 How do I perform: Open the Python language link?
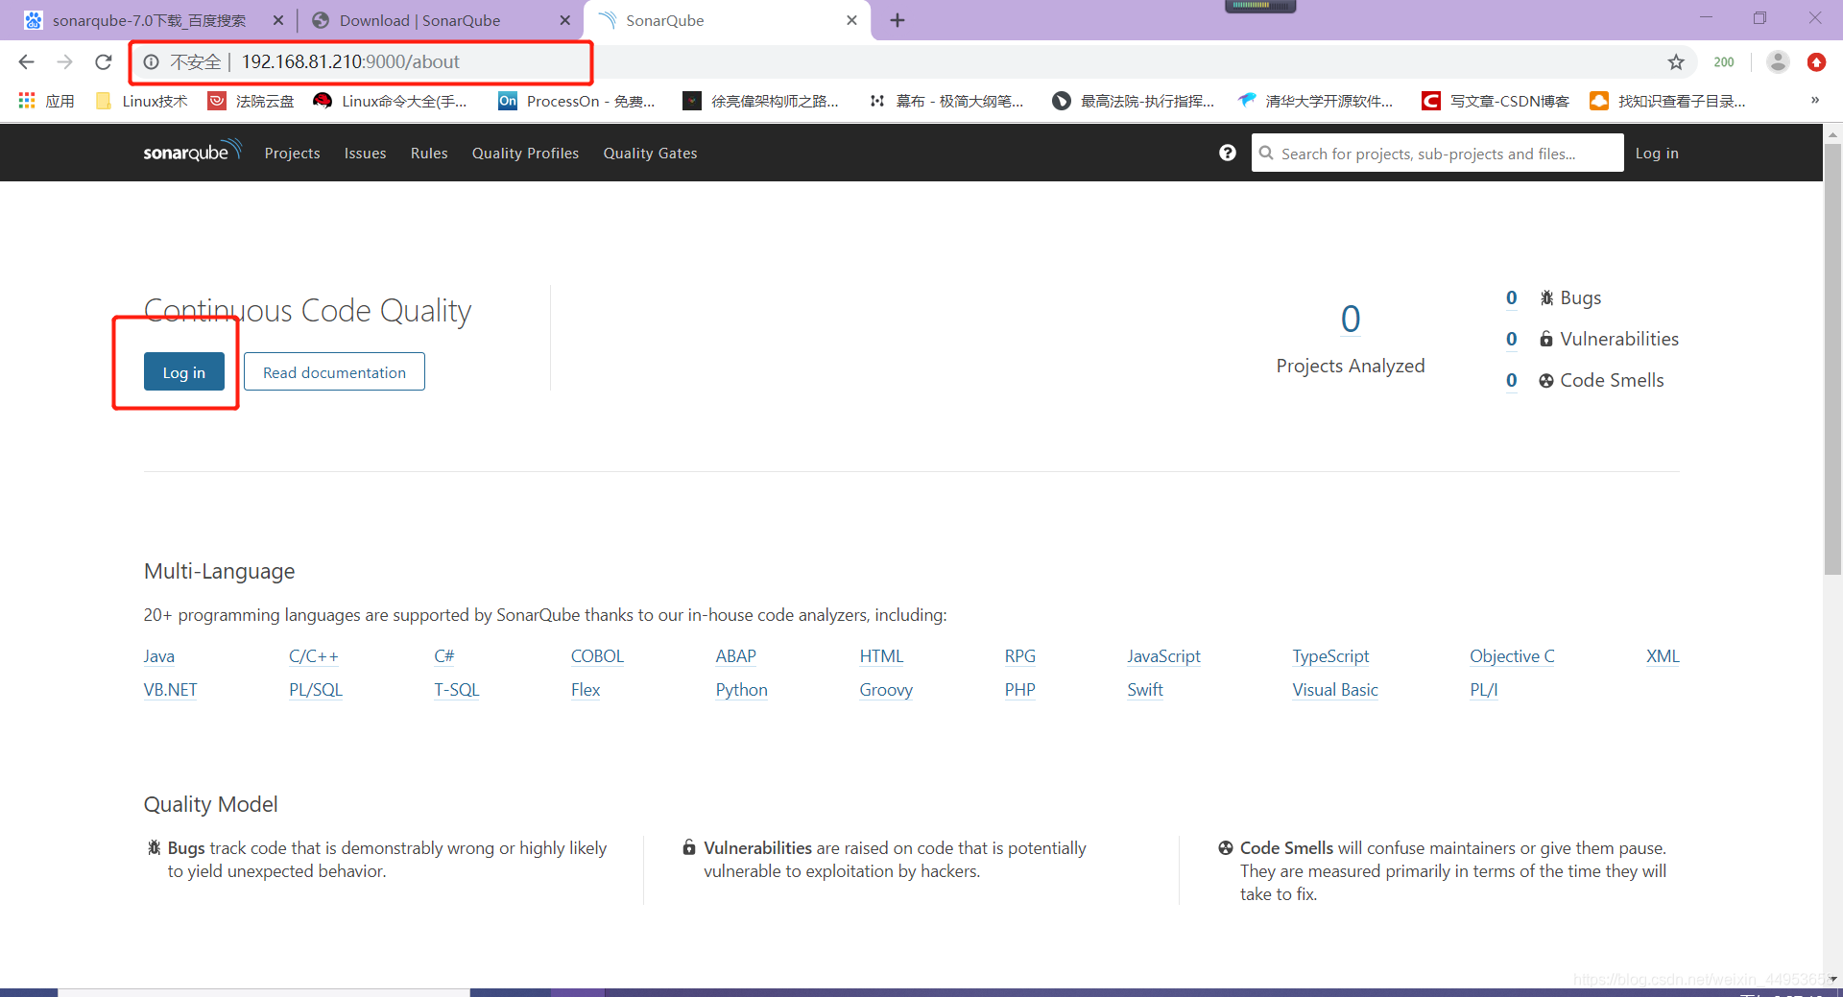point(742,690)
